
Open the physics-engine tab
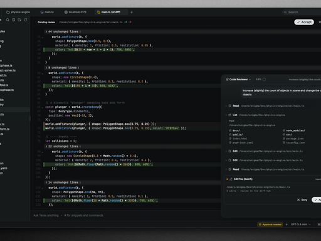18,12
